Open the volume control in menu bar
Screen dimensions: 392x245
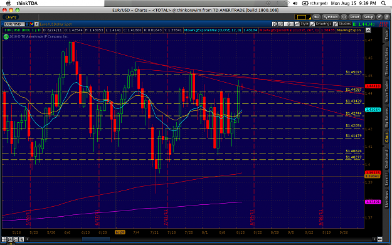click(295, 3)
